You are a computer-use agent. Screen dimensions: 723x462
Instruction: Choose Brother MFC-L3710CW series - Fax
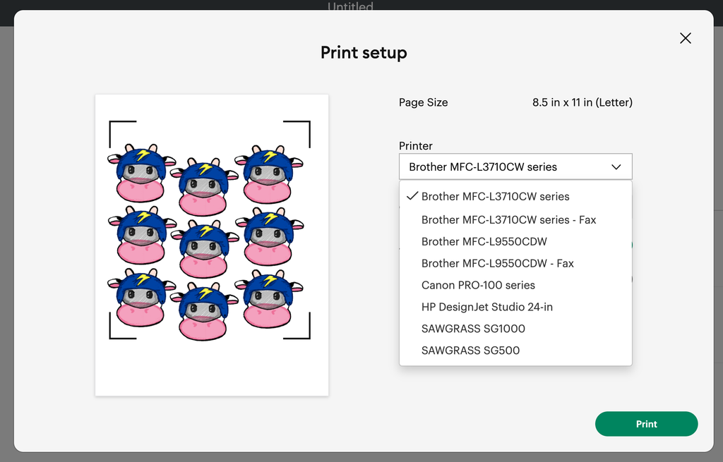(508, 220)
